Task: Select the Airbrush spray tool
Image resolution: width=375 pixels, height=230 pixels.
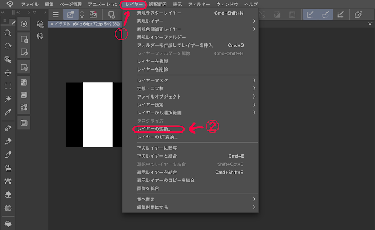Action: coord(8,168)
